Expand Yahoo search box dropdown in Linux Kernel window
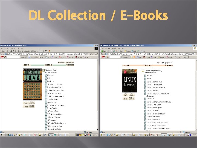Screen dimensions: 197x148 click(x=121, y=57)
